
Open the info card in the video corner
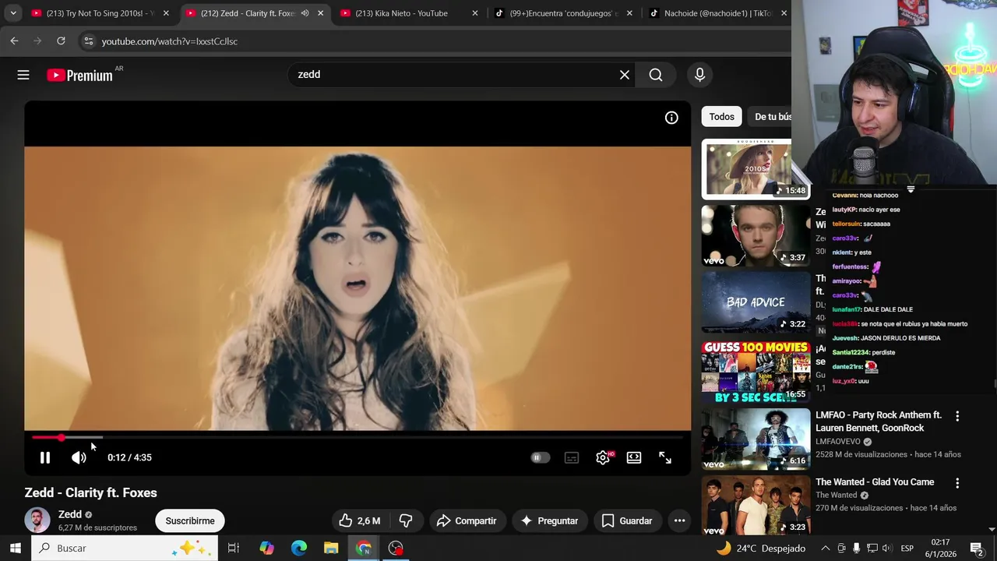pos(671,118)
